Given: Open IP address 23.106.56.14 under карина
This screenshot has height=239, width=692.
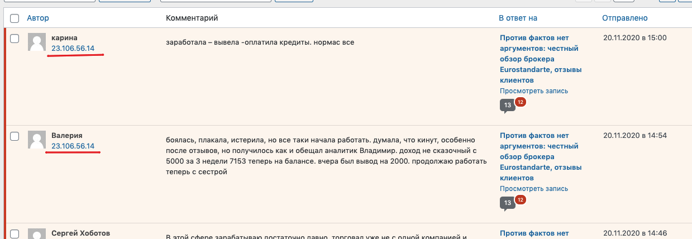Looking at the screenshot, I should 73,49.
